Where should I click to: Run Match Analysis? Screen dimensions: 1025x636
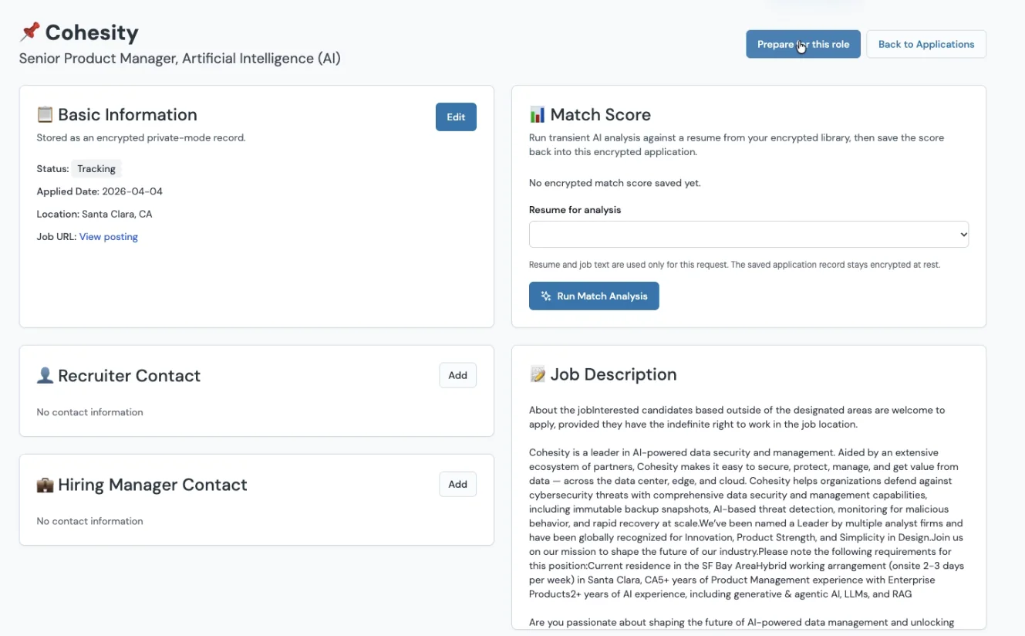click(594, 296)
